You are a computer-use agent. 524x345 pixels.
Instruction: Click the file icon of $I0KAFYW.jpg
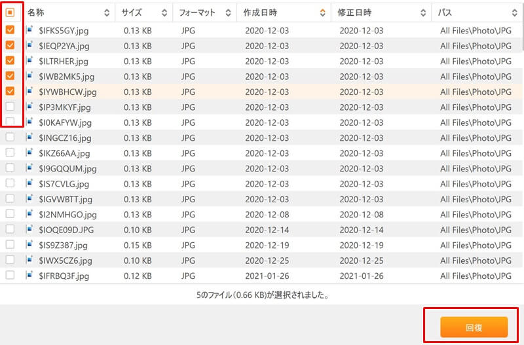(30, 122)
